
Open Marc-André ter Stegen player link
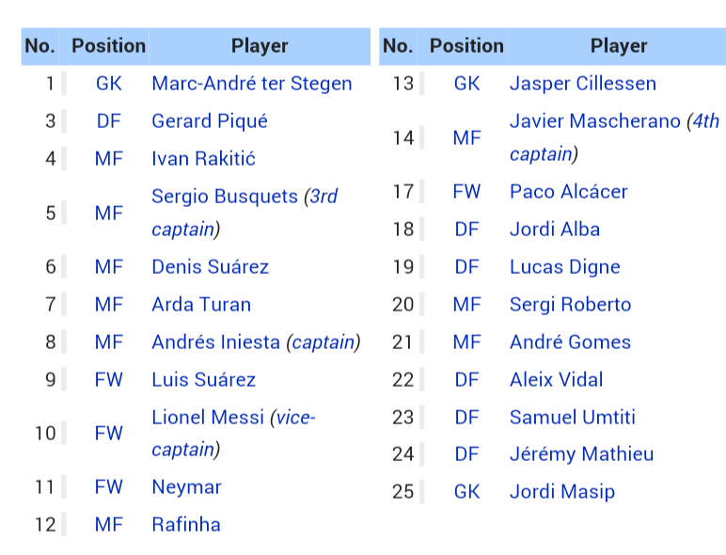252,84
